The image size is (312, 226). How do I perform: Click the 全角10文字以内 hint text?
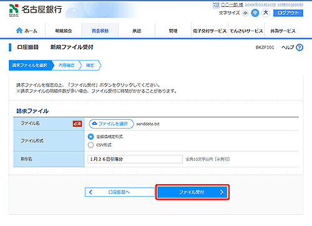pos(208,159)
